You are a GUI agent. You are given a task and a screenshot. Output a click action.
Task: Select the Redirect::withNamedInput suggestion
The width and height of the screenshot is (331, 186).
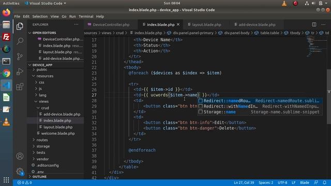pos(260,106)
